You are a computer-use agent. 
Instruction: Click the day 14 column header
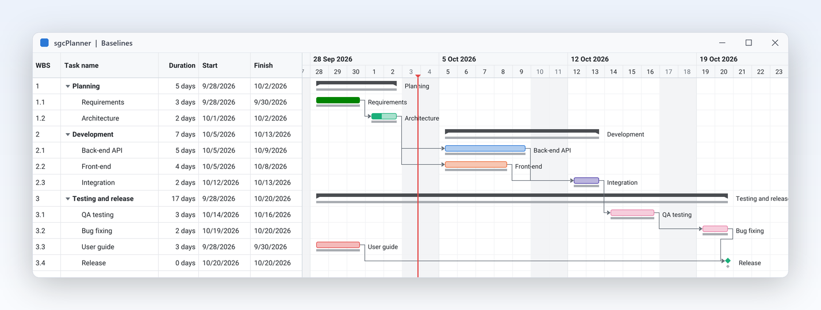pos(613,72)
